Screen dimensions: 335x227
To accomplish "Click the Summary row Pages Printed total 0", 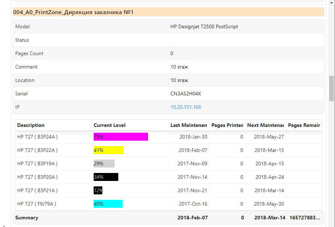I will [x=242, y=218].
